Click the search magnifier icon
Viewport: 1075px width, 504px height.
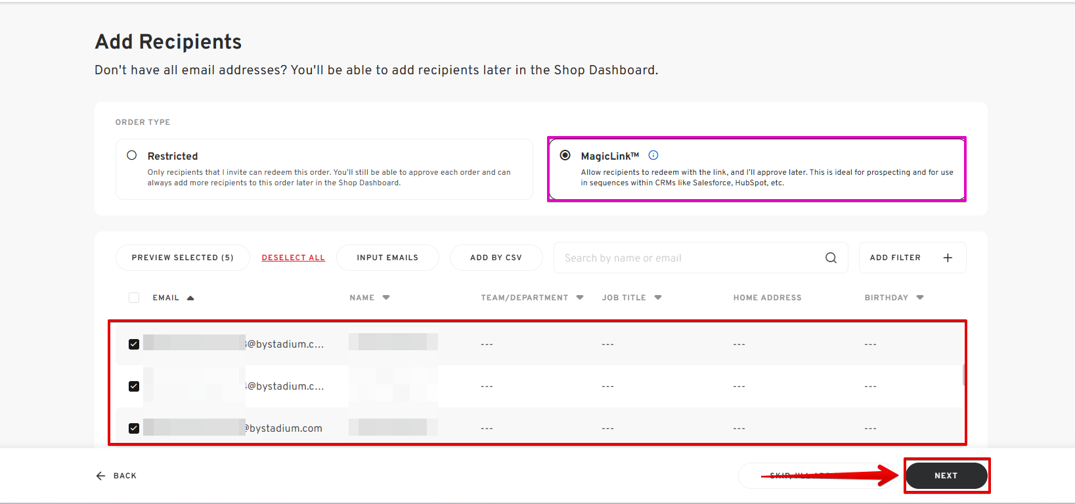click(x=831, y=258)
